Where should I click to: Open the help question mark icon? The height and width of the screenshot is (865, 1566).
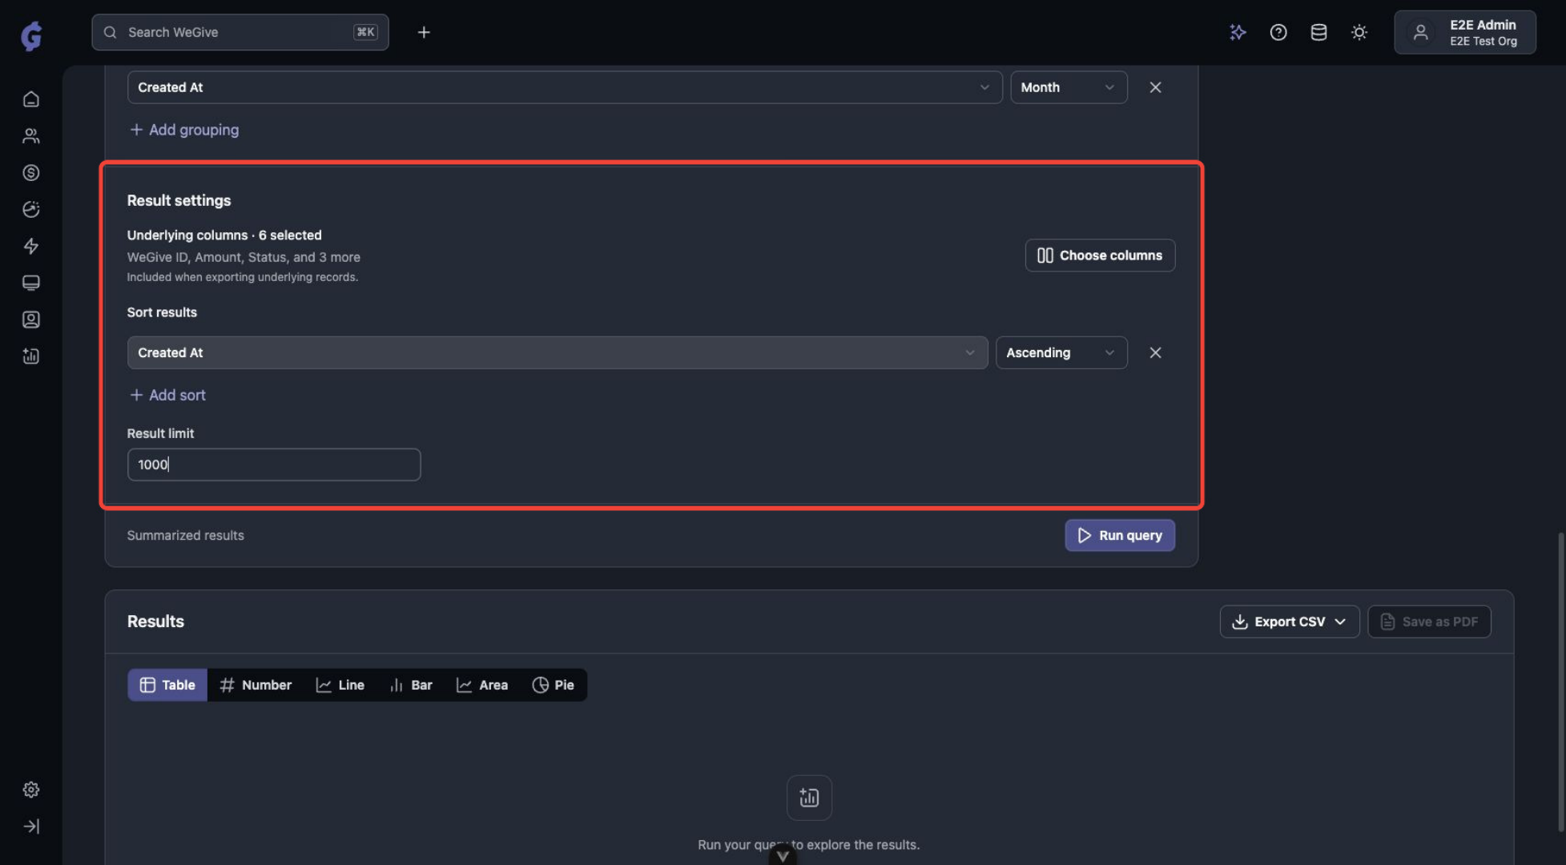click(x=1278, y=32)
